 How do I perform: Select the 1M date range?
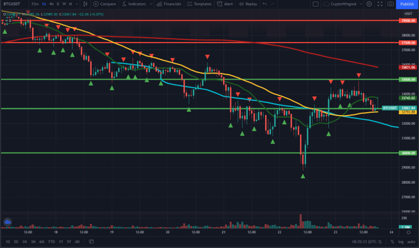(25, 241)
